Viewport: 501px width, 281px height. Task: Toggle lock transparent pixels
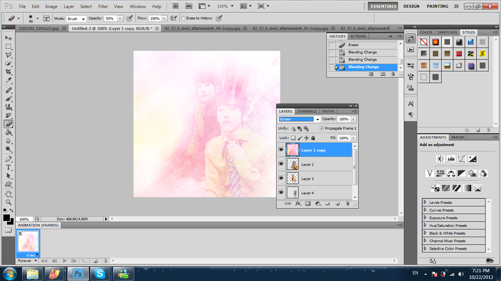(x=293, y=138)
